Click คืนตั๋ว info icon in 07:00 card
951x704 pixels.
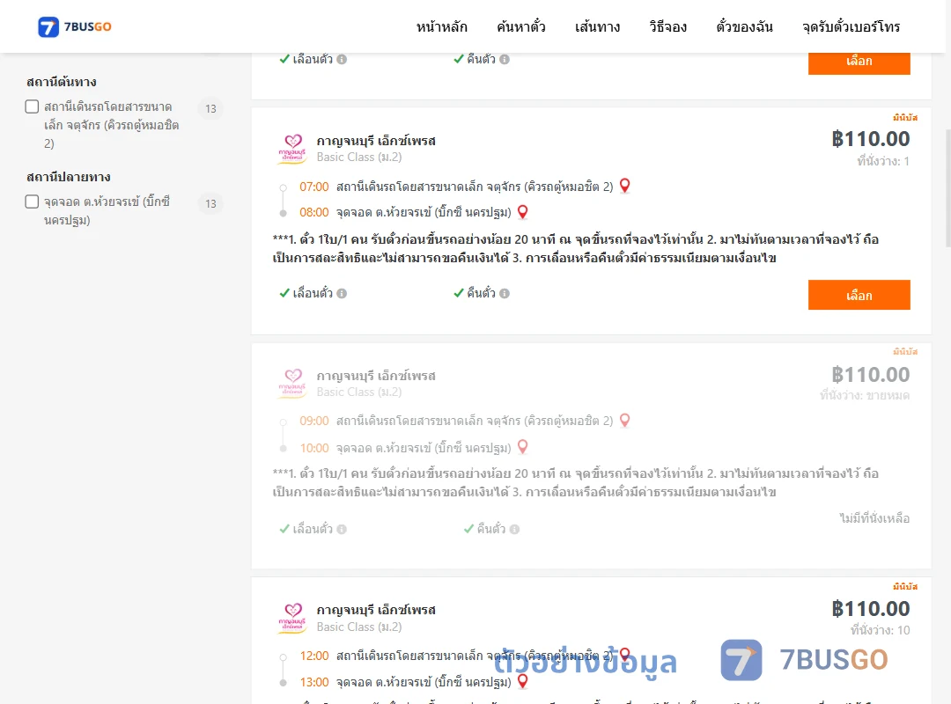[505, 294]
